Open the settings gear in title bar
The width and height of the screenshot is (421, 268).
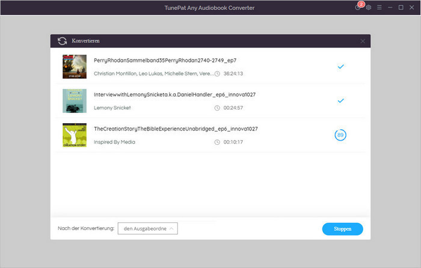(369, 8)
